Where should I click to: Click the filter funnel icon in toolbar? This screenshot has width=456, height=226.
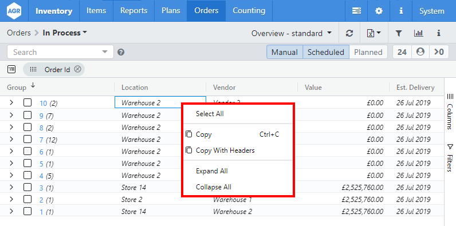coord(398,33)
